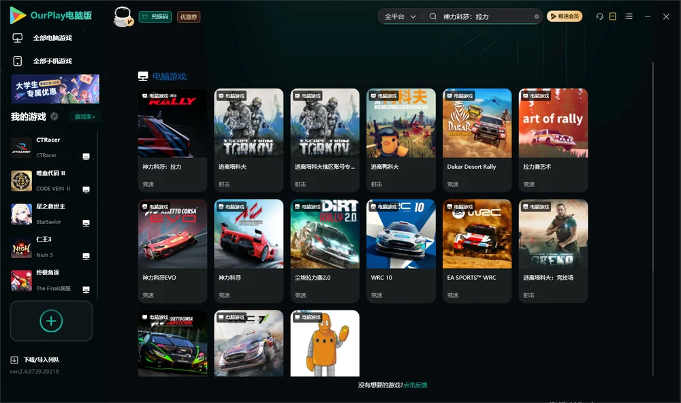The image size is (681, 403).
Task: Open the orange robot game card
Action: pos(325,343)
